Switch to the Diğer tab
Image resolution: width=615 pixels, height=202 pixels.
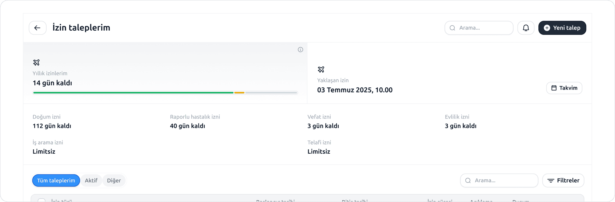coord(114,181)
